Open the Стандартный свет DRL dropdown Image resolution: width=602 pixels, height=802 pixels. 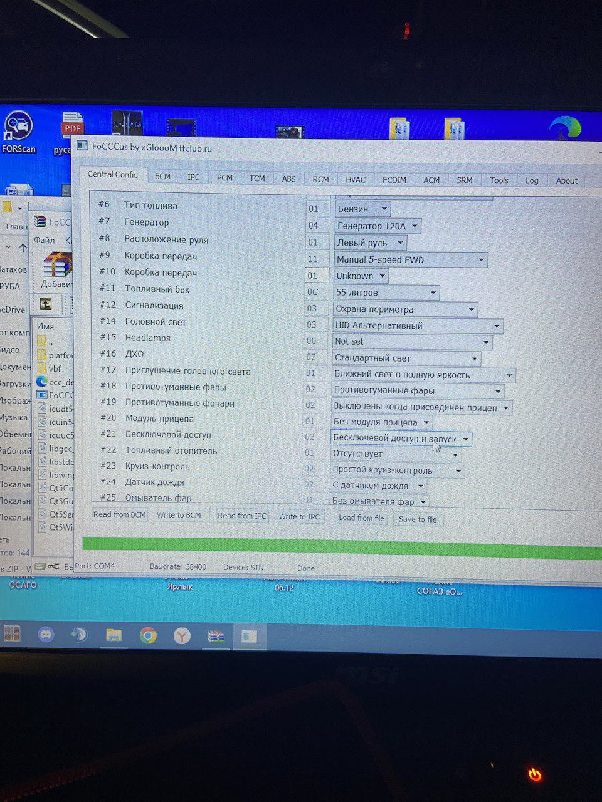click(x=406, y=358)
